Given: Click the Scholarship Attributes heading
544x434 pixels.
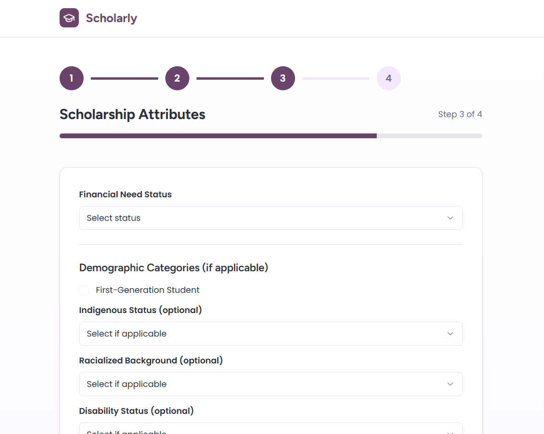Looking at the screenshot, I should tap(133, 114).
